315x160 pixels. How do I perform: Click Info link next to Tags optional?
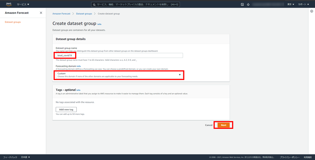pos(78,90)
